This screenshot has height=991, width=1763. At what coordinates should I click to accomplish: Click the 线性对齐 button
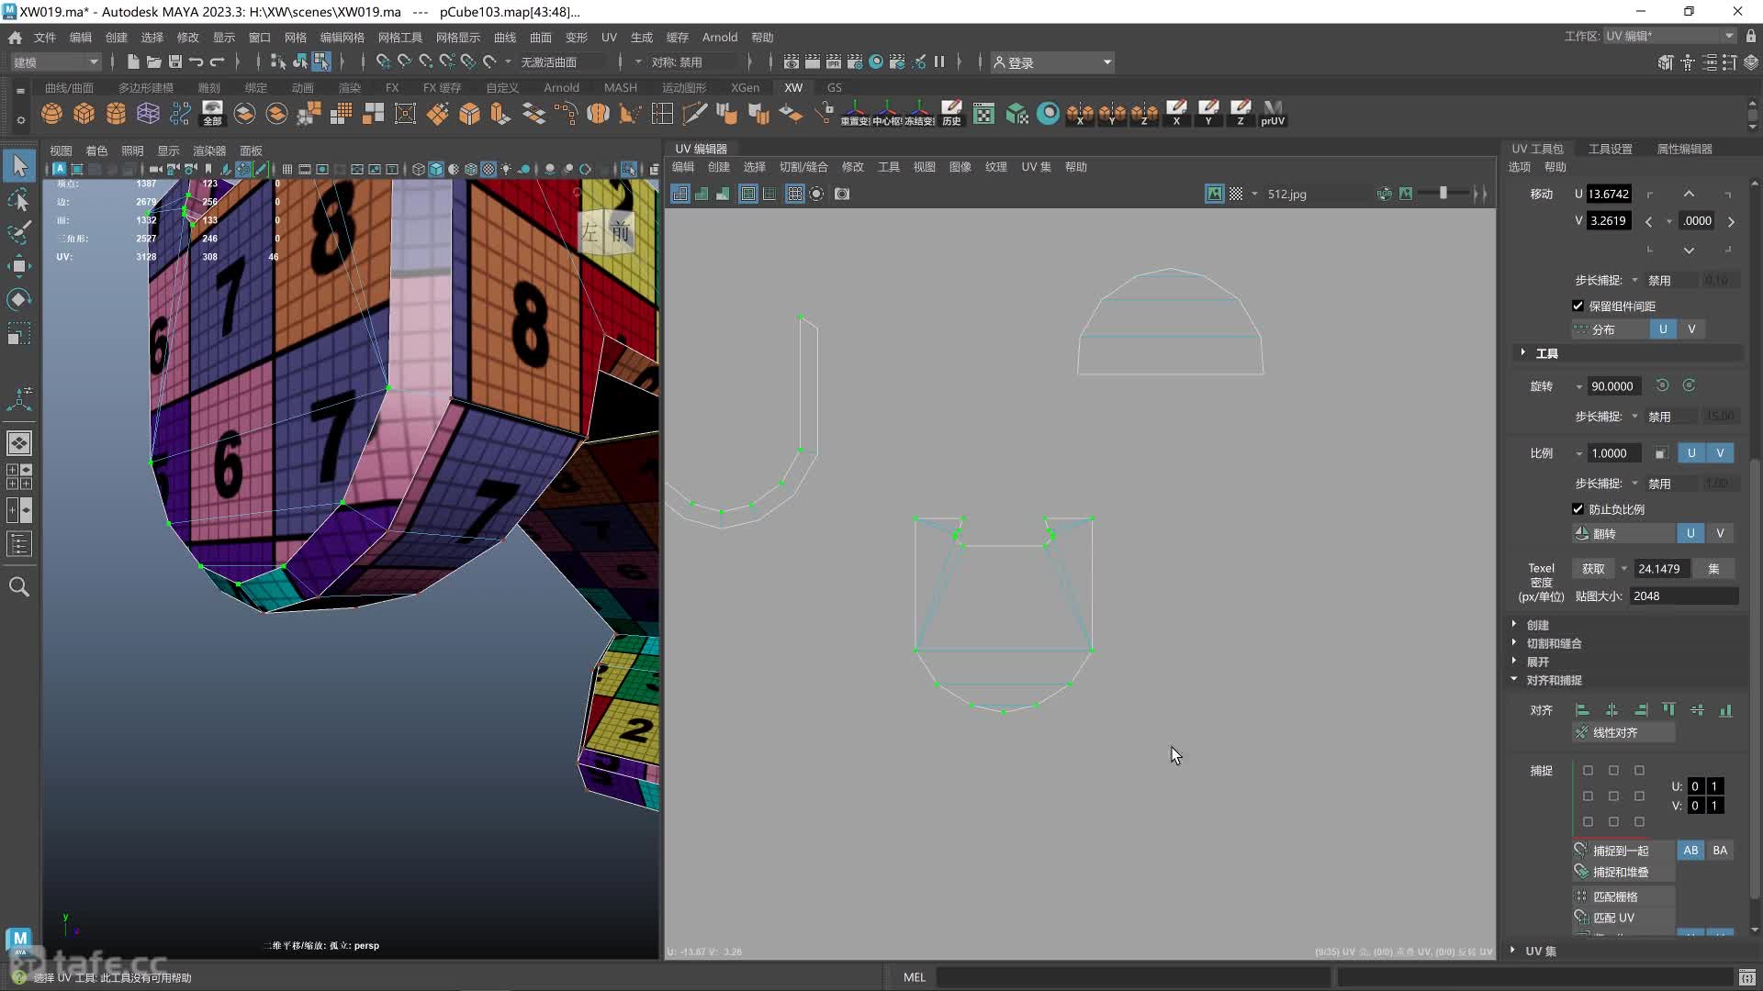coord(1623,732)
